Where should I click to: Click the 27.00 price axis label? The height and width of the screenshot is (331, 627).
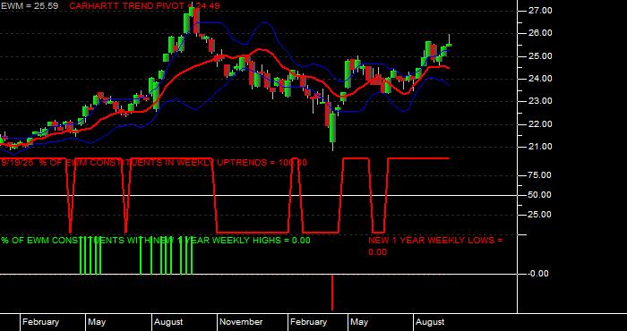coord(541,11)
